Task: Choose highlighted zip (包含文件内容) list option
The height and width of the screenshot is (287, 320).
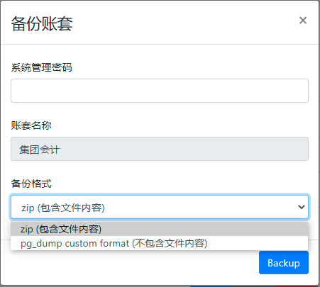Action: (x=159, y=229)
